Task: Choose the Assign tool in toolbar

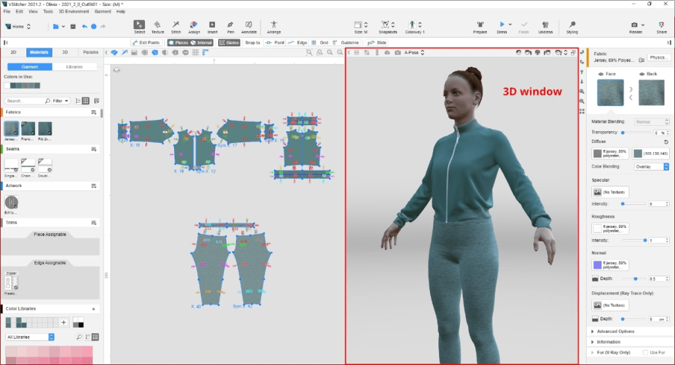Action: 194,25
